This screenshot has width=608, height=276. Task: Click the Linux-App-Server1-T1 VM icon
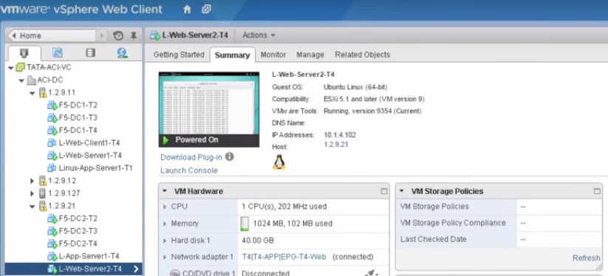click(x=52, y=168)
